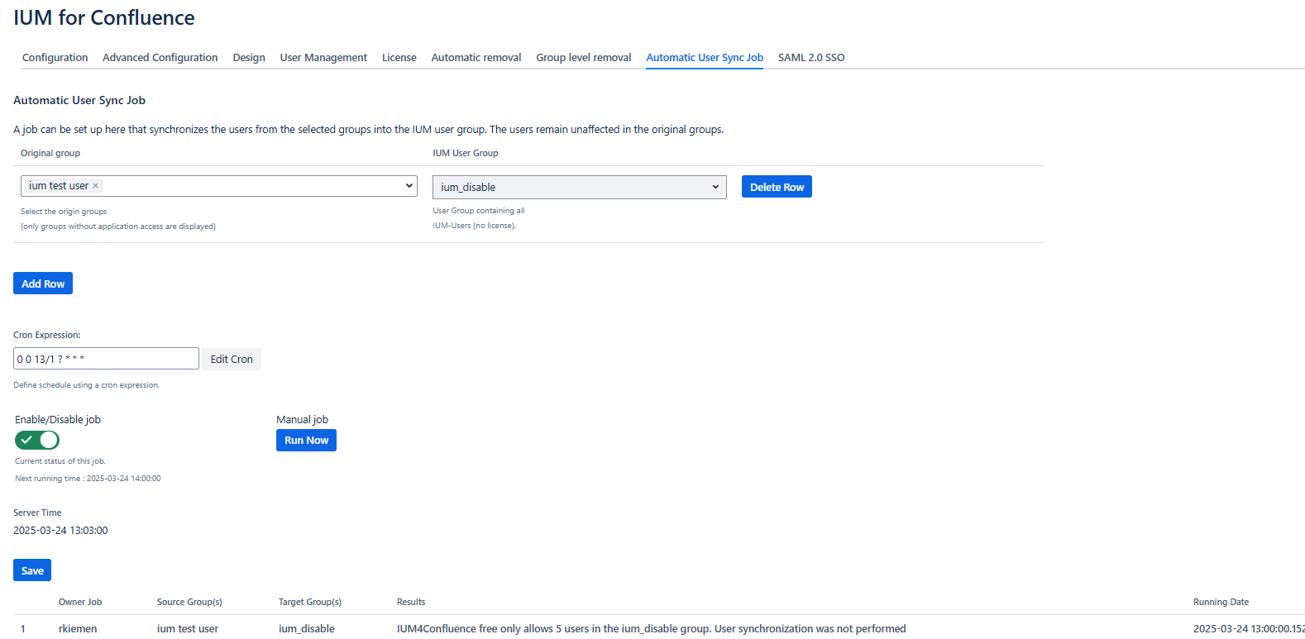The height and width of the screenshot is (639, 1305).
Task: Click the Edit Cron button
Action: [232, 359]
